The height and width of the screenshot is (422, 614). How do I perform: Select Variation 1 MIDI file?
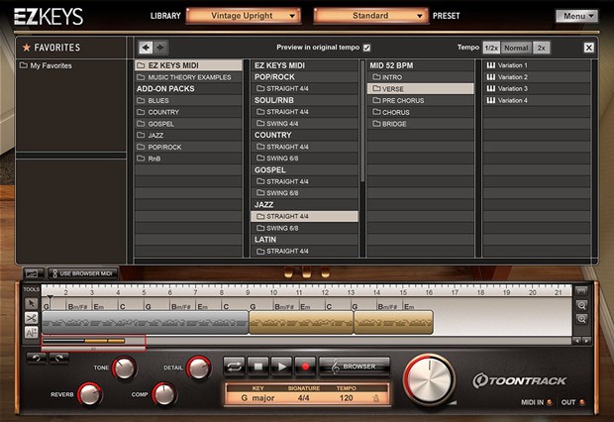pos(537,65)
